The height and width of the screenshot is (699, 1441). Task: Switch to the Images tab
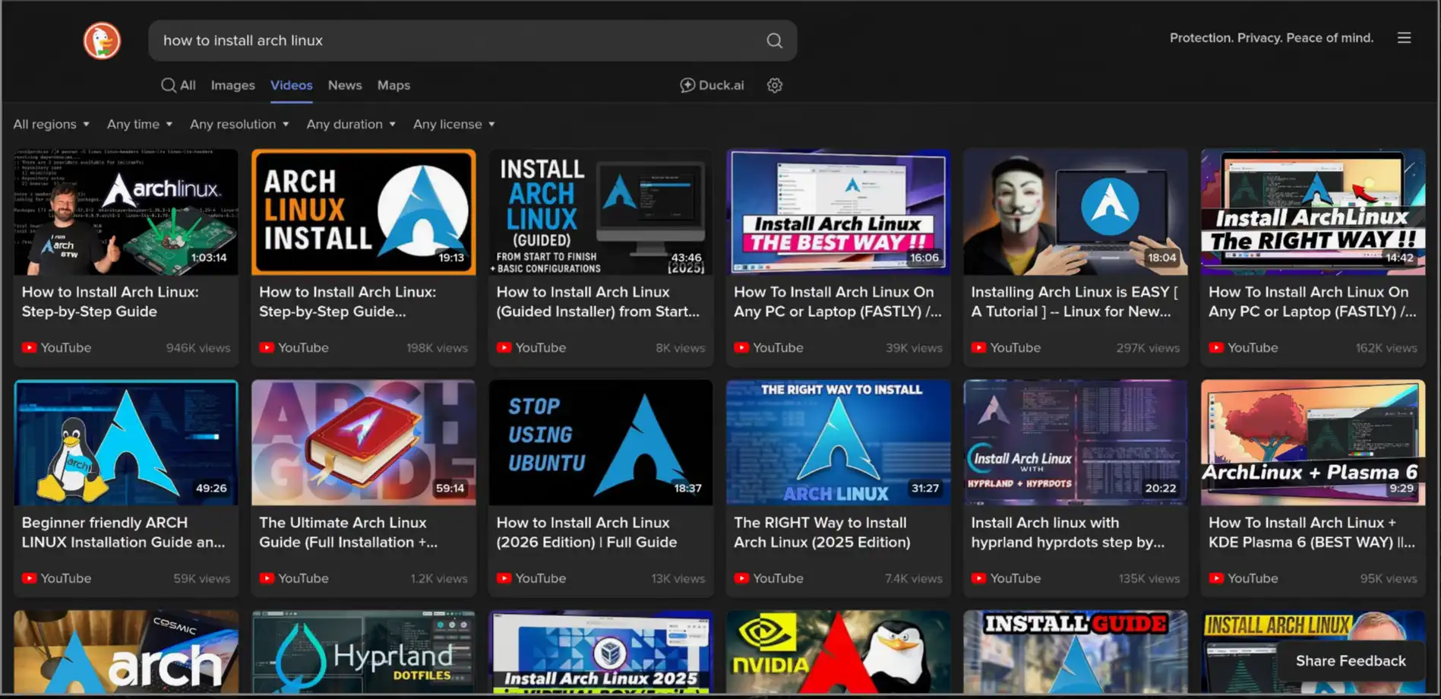coord(233,85)
